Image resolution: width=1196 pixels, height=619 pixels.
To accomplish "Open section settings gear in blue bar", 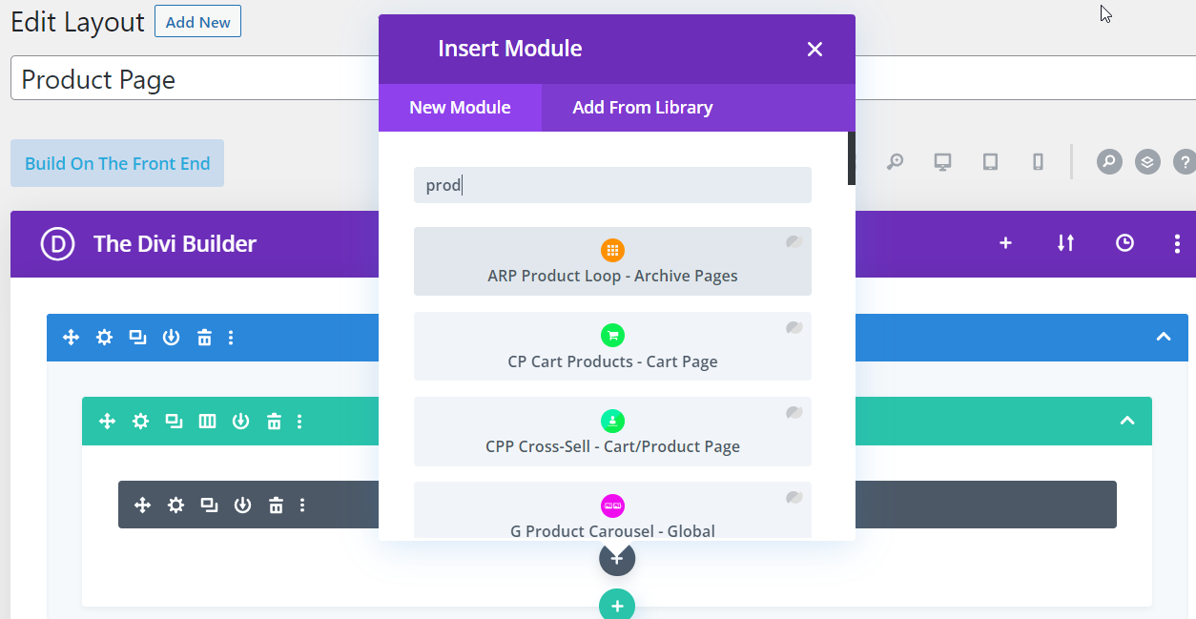I will pos(104,338).
